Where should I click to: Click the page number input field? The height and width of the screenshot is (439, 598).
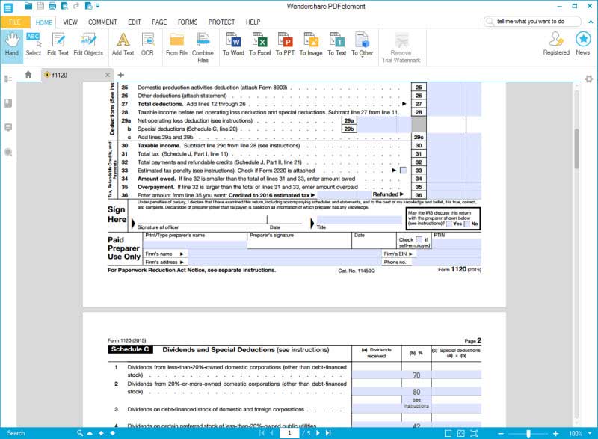[x=290, y=433]
